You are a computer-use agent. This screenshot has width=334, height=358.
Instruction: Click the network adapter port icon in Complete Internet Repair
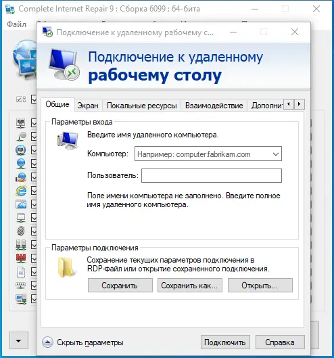click(21, 123)
